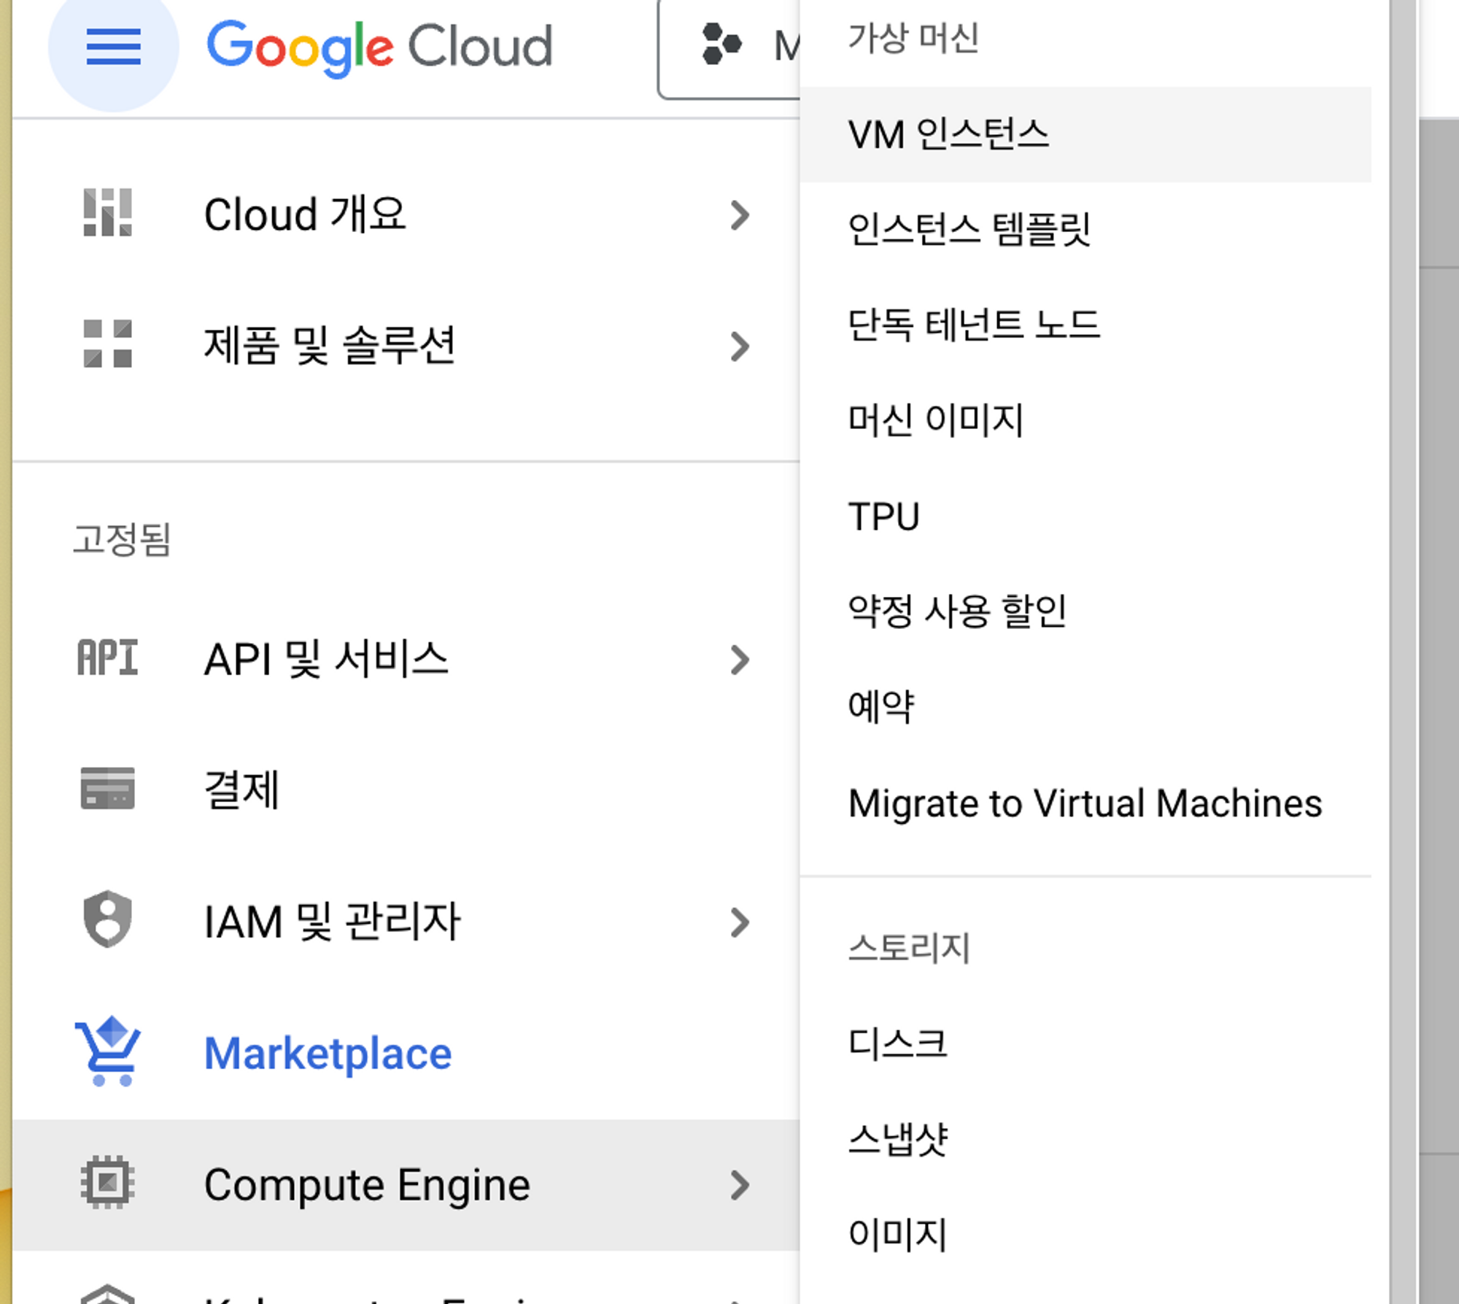
Task: Click the IAM shield icon
Action: (x=107, y=919)
